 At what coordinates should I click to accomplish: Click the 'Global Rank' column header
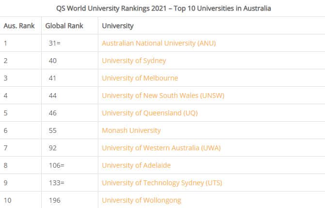64,26
